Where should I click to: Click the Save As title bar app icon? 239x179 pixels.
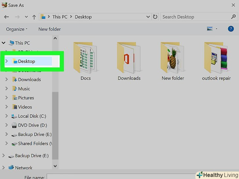point(4,5)
